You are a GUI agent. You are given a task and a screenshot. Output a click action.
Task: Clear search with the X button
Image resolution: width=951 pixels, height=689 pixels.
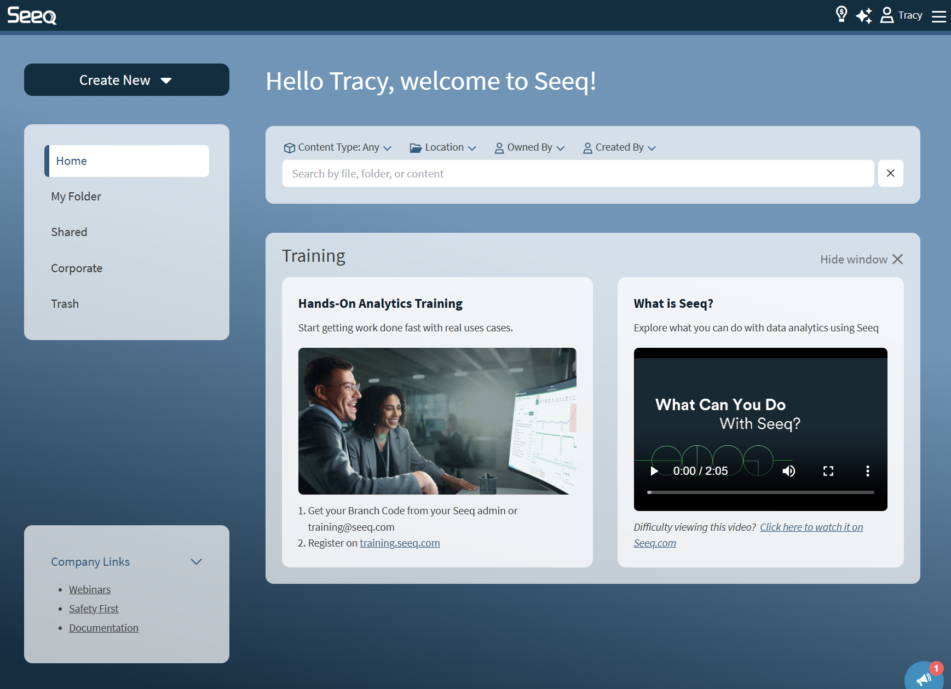[890, 174]
